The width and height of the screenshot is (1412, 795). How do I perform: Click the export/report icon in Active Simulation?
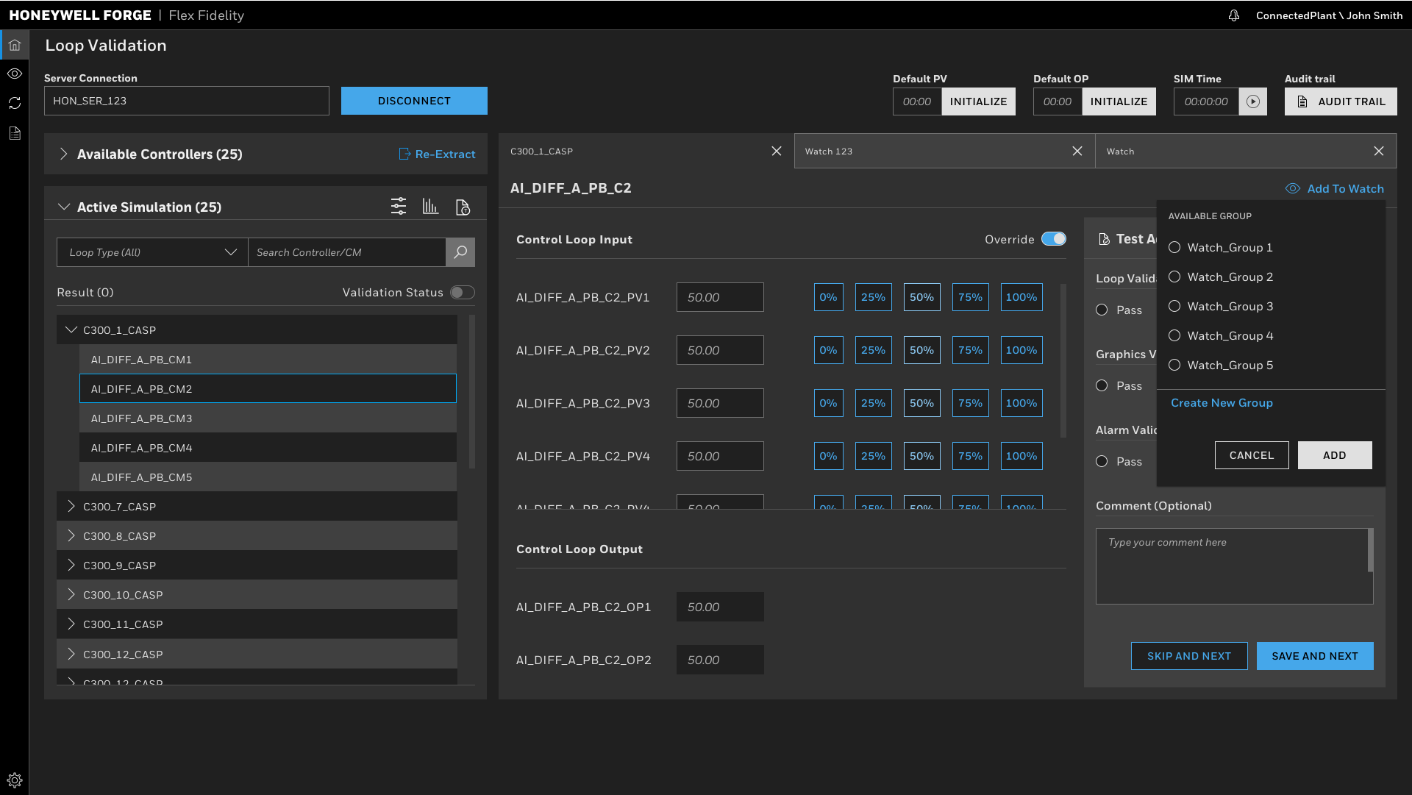(463, 207)
